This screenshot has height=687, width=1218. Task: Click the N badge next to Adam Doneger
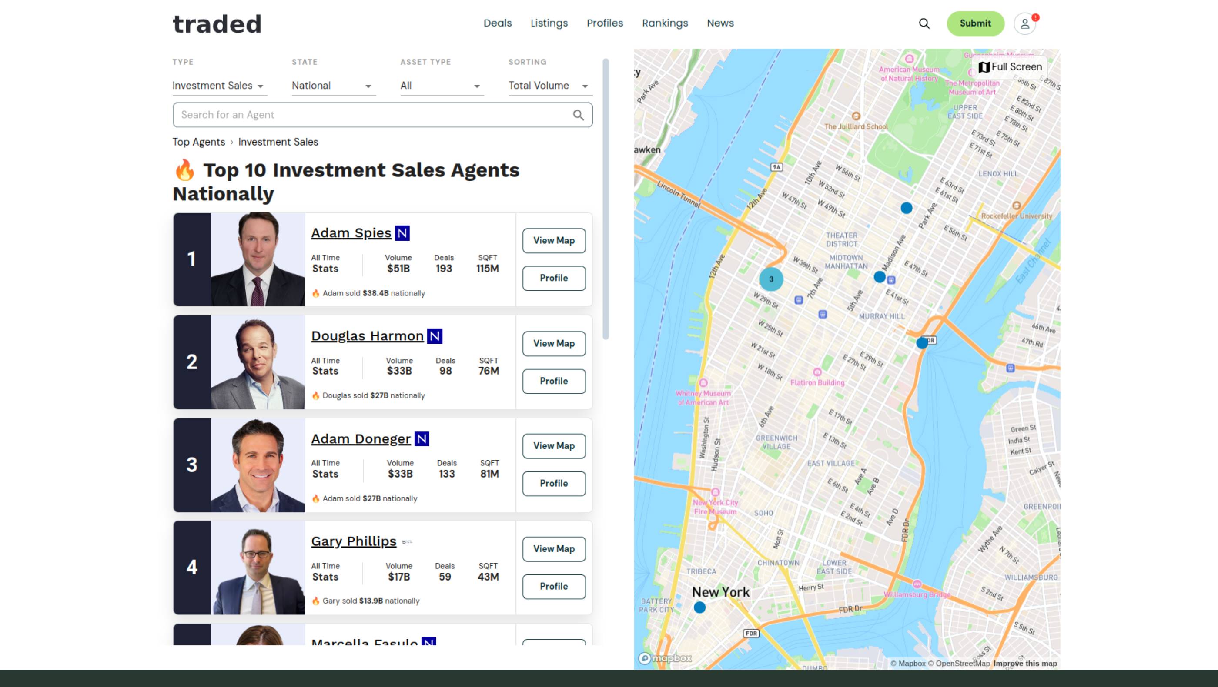pos(422,438)
